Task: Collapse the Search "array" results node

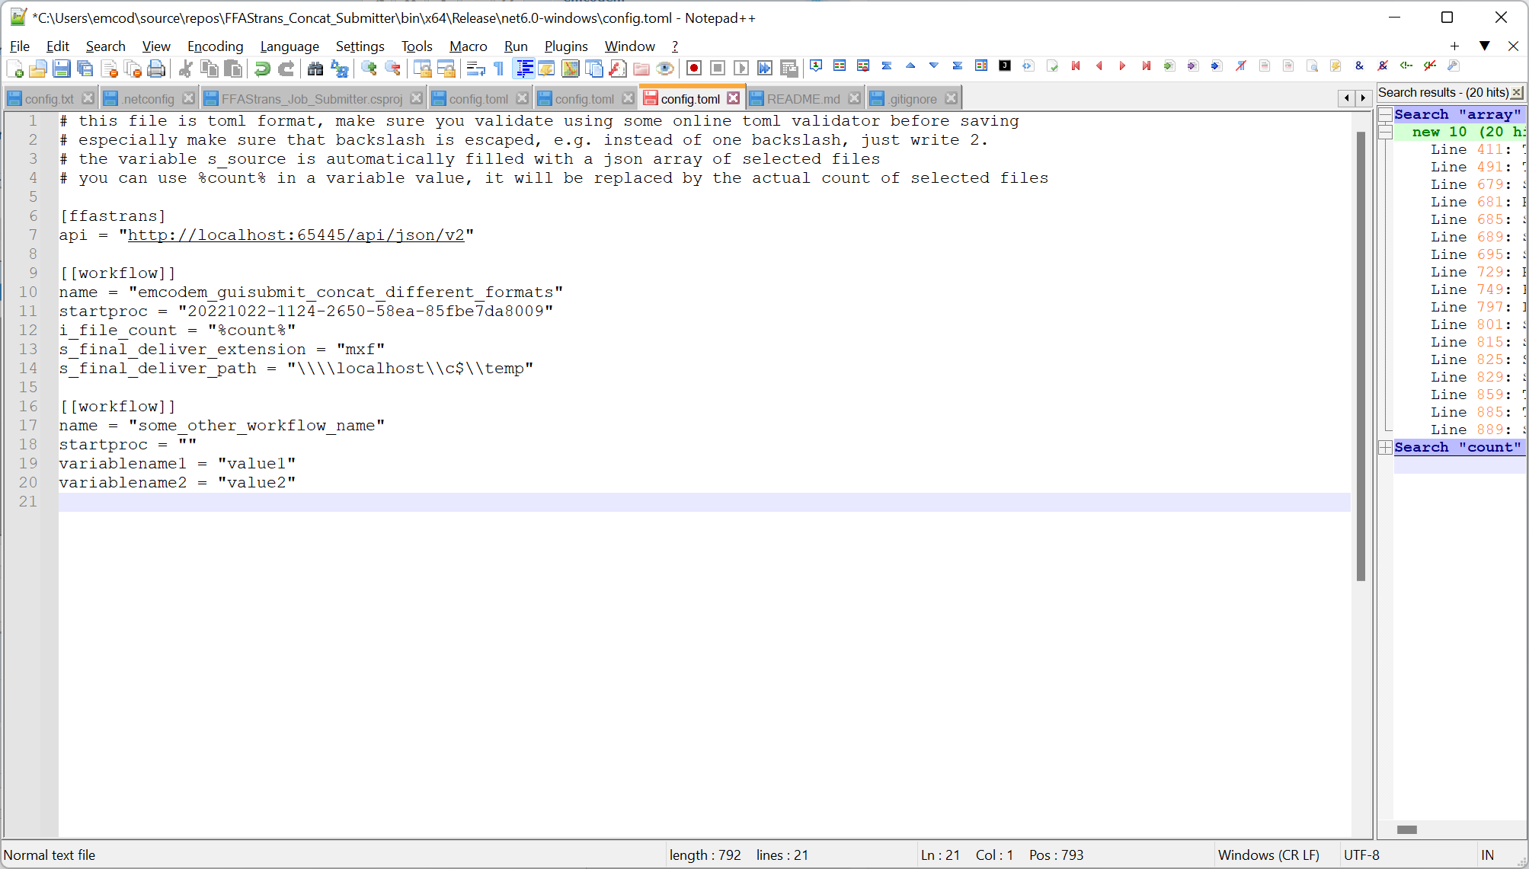Action: point(1386,115)
